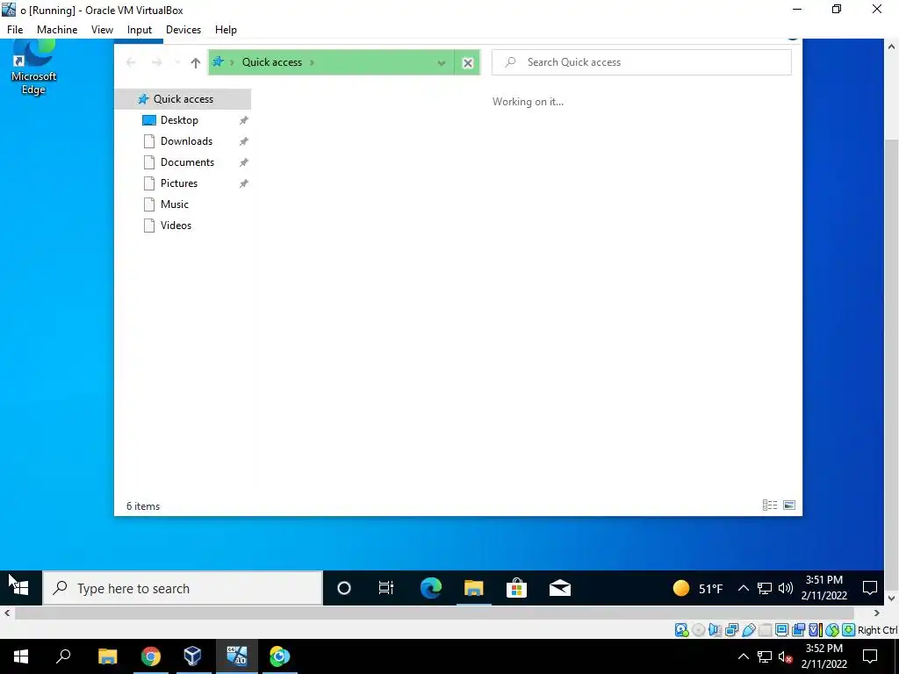This screenshot has width=899, height=674.
Task: Open the VirtualBox Help menu
Action: [x=226, y=30]
